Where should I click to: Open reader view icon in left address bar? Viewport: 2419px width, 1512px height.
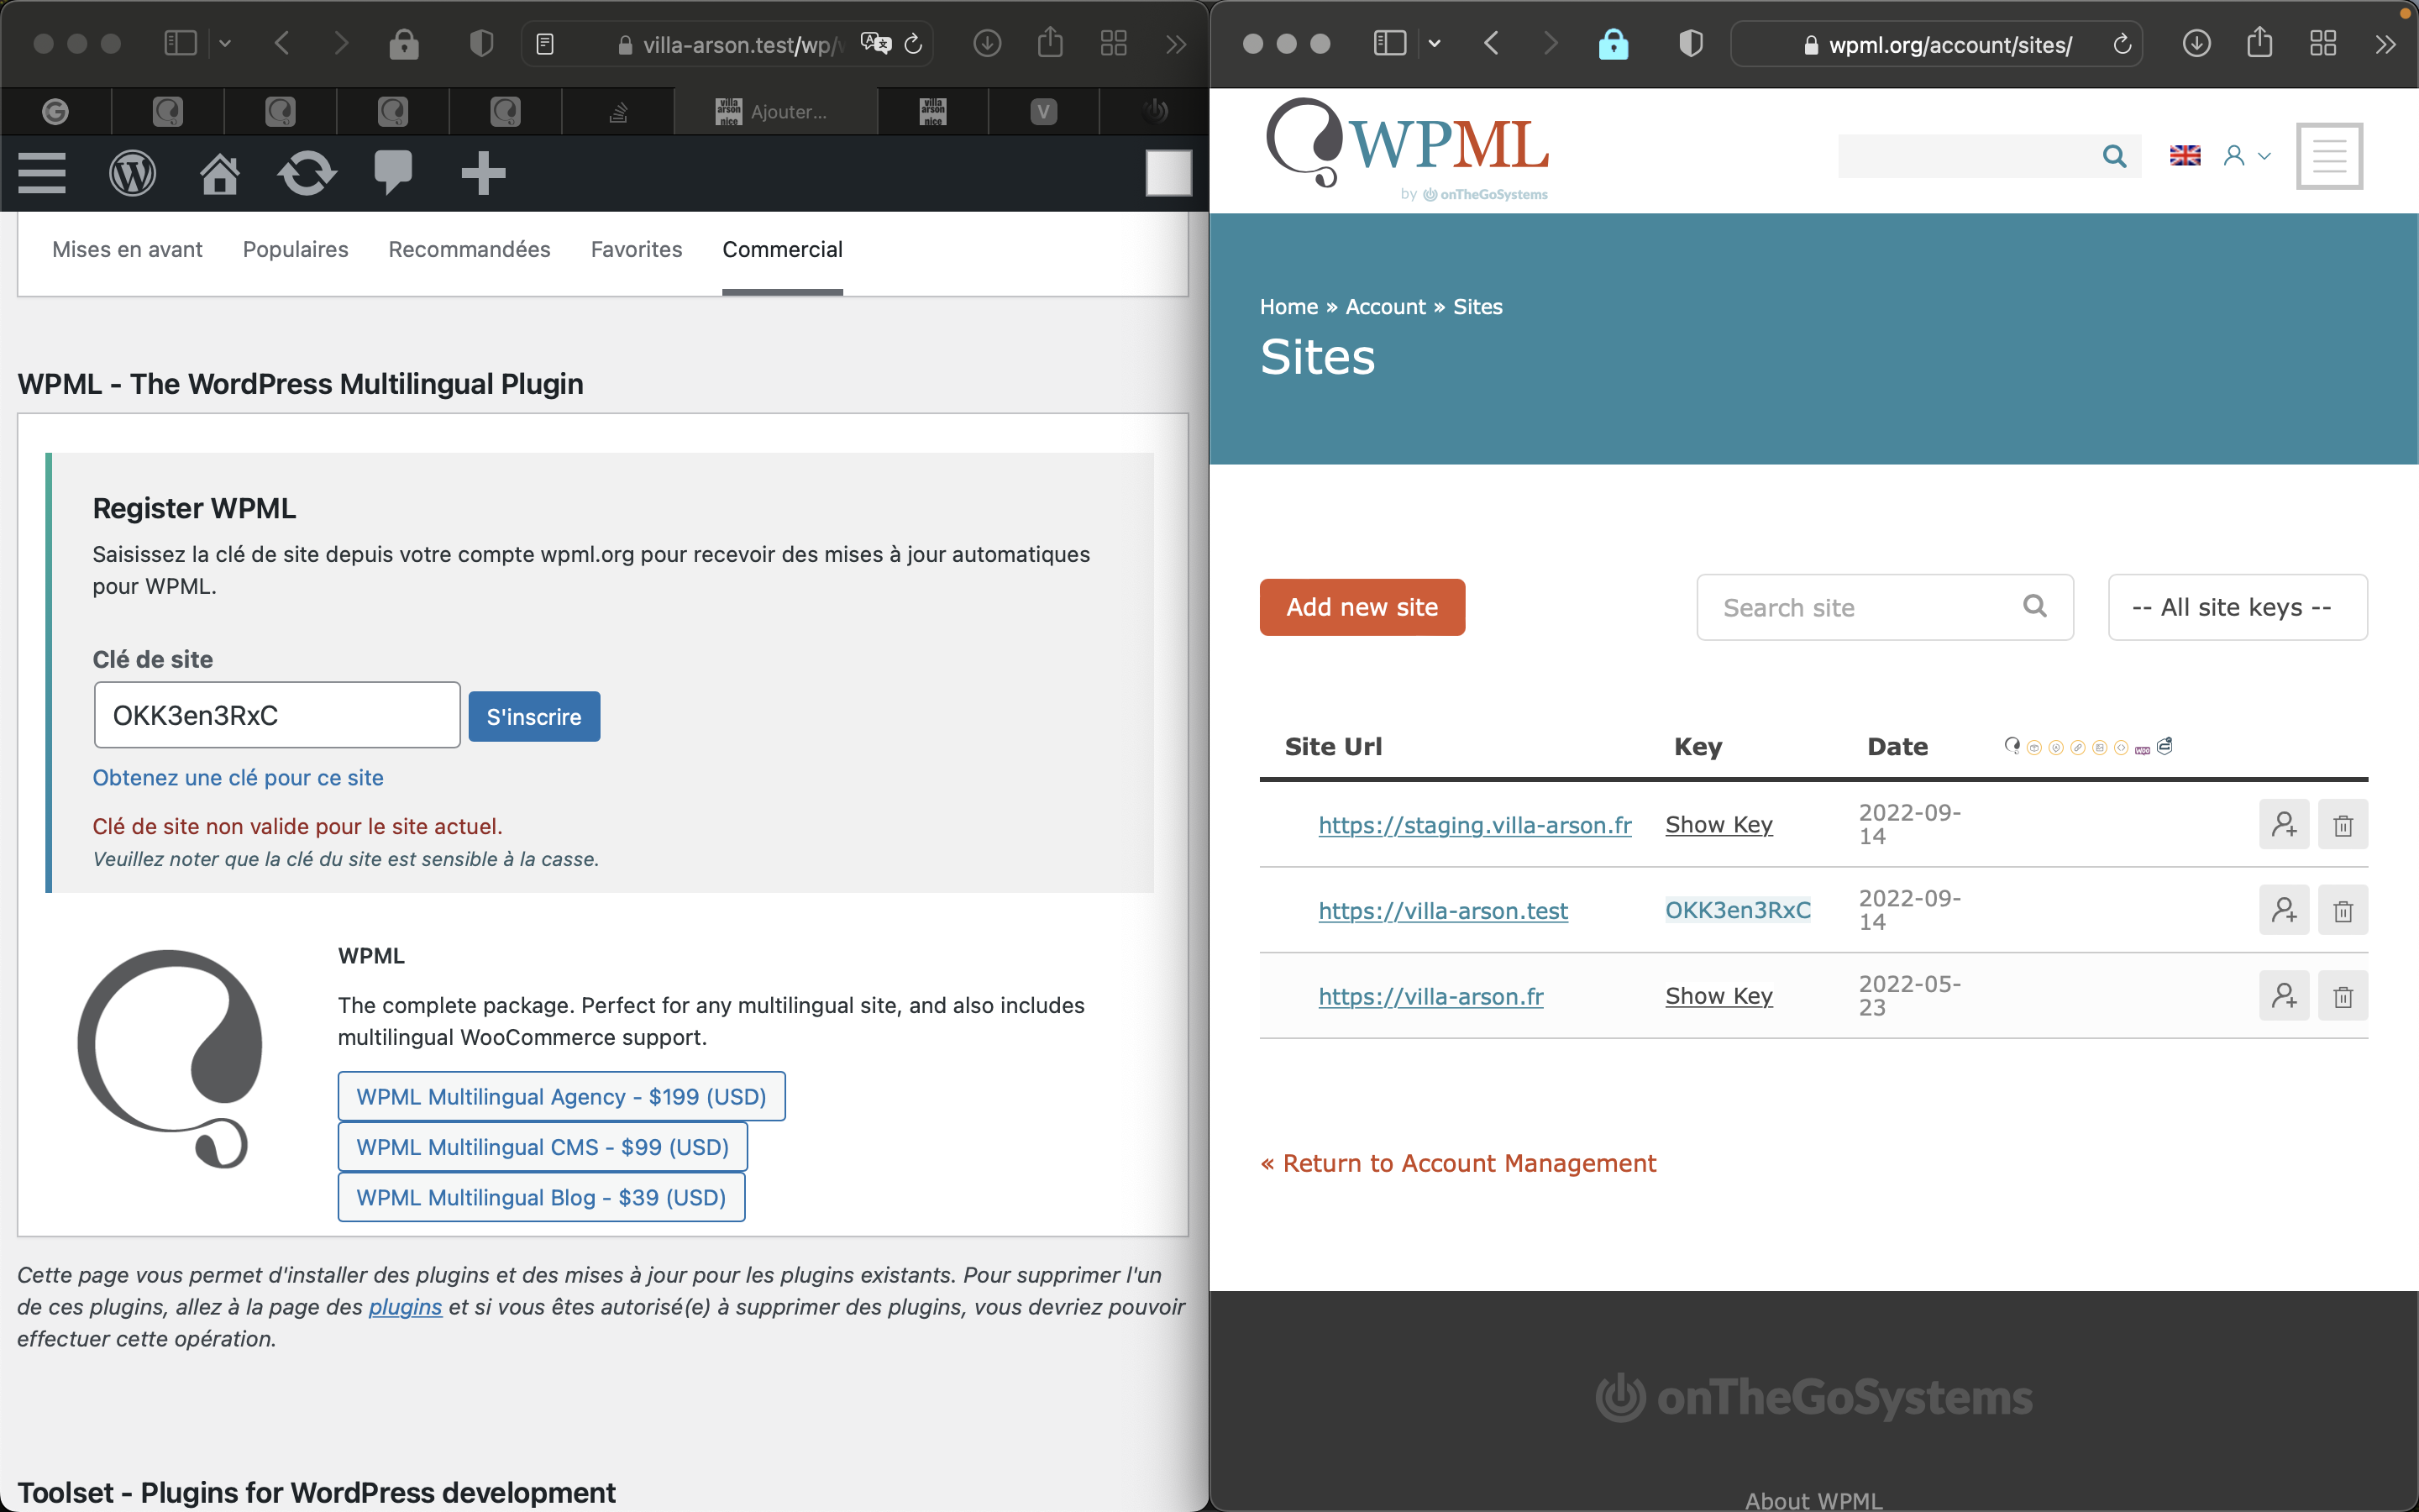click(x=545, y=44)
